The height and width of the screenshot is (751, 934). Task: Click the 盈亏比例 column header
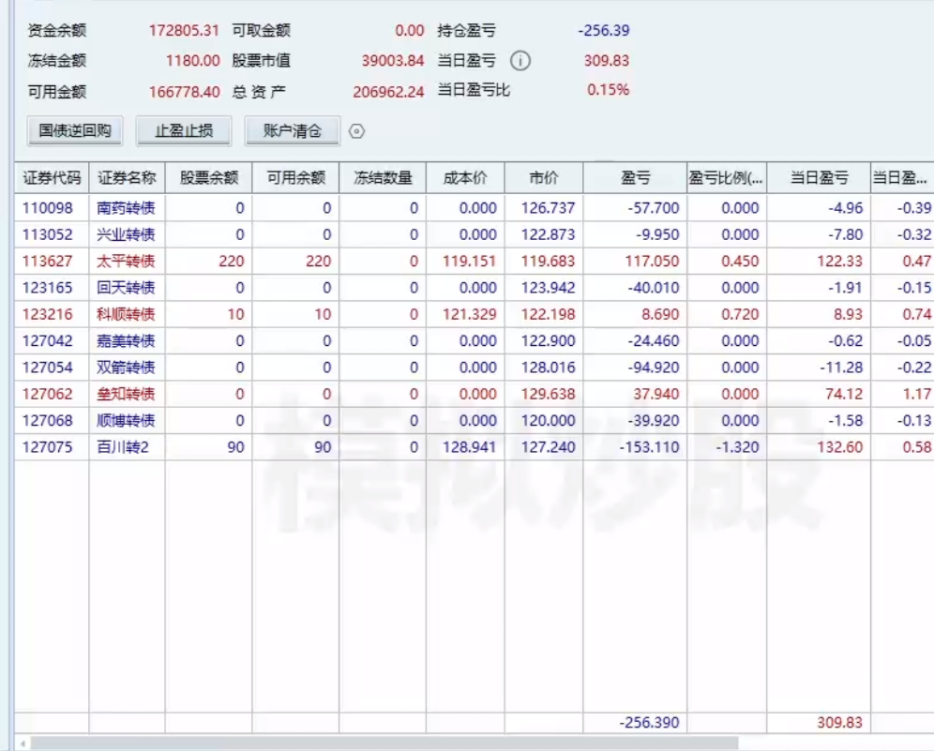(x=727, y=177)
